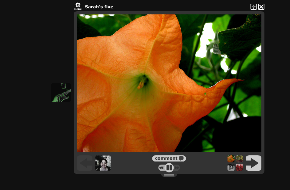The width and height of the screenshot is (290, 190).
Task: Open the green guitar thumbnail
Action: coord(61,93)
